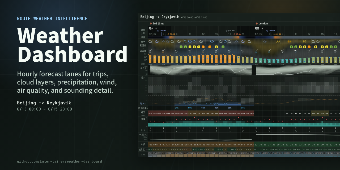340x170 pixels.
Task: Click the 82% precipitation probability value
Action: click(x=216, y=108)
